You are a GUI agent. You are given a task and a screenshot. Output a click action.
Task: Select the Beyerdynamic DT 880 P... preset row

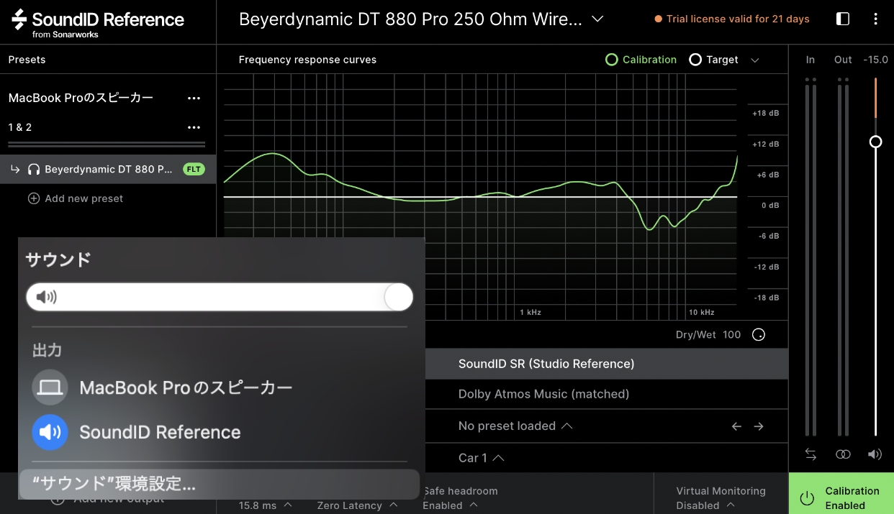point(108,170)
